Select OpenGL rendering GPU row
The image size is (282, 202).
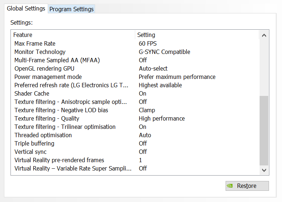click(44, 68)
